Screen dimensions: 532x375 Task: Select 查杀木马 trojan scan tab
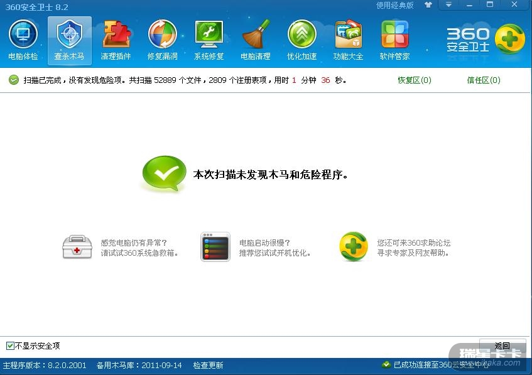point(70,40)
